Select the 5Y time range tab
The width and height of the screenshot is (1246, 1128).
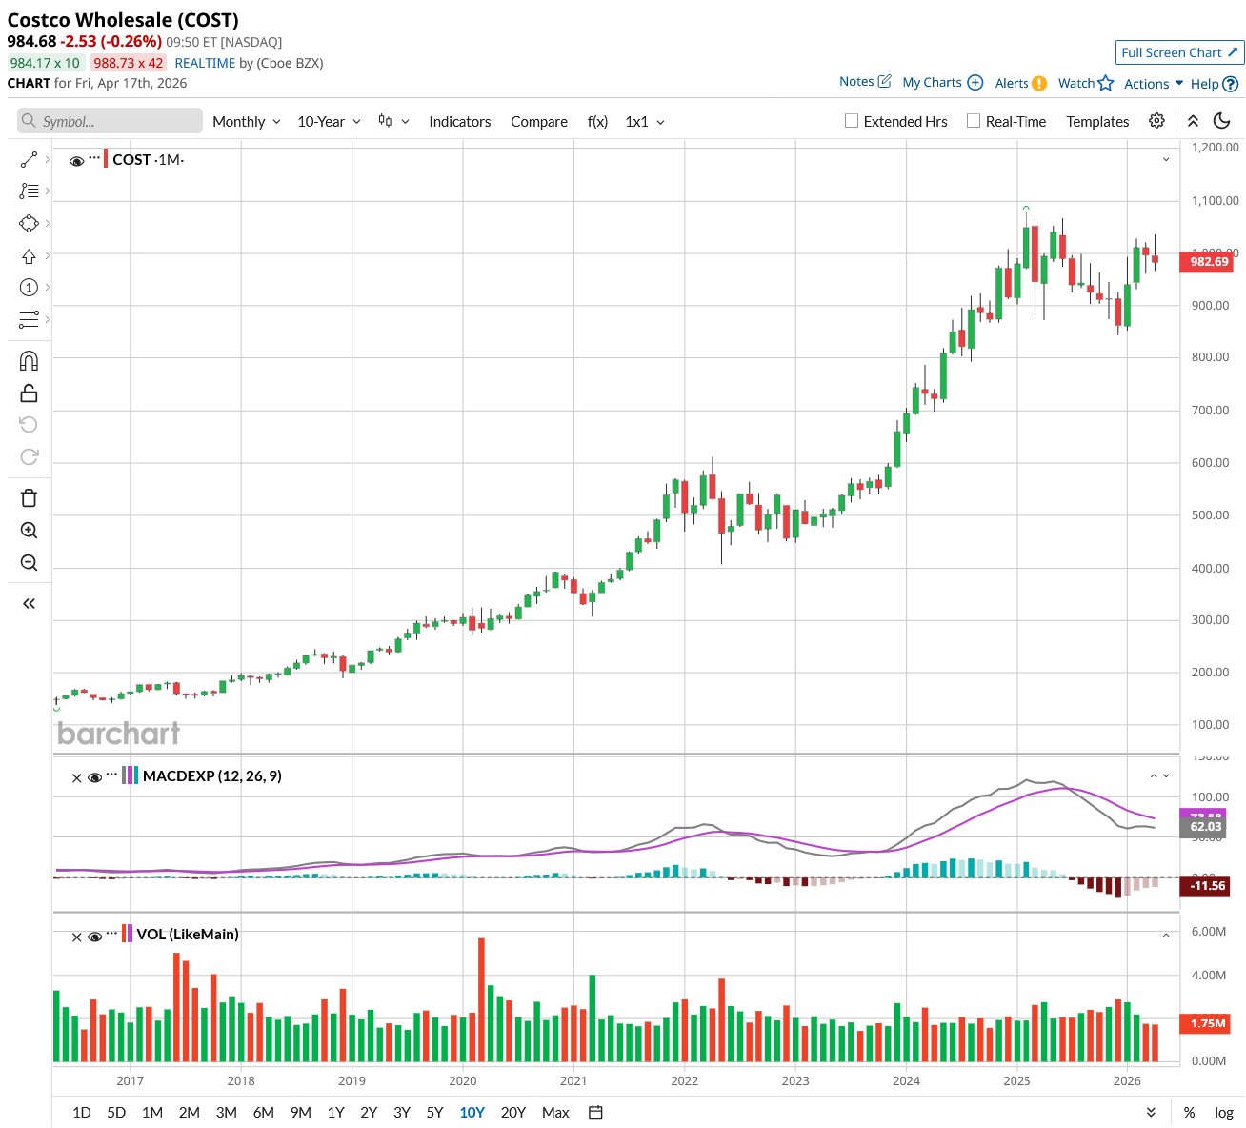click(434, 1113)
